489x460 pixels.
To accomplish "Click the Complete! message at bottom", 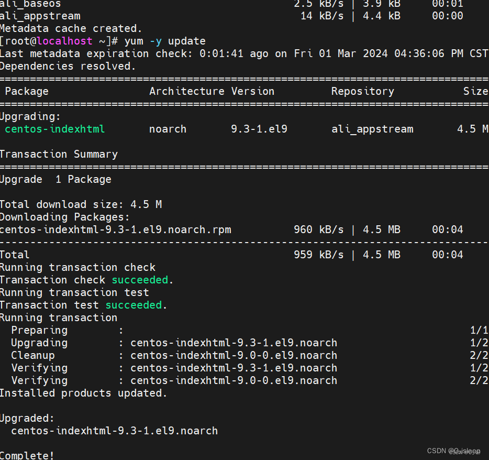I will (27, 455).
